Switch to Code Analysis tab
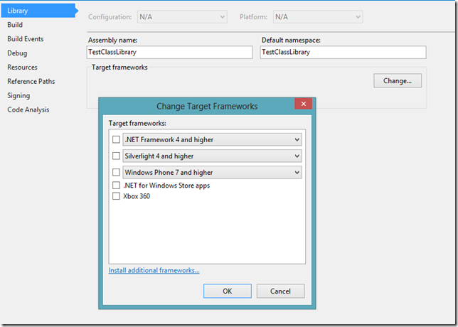 pyautogui.click(x=28, y=109)
